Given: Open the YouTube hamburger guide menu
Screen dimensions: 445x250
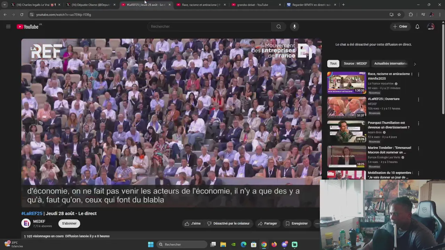Looking at the screenshot, I should coord(8,26).
